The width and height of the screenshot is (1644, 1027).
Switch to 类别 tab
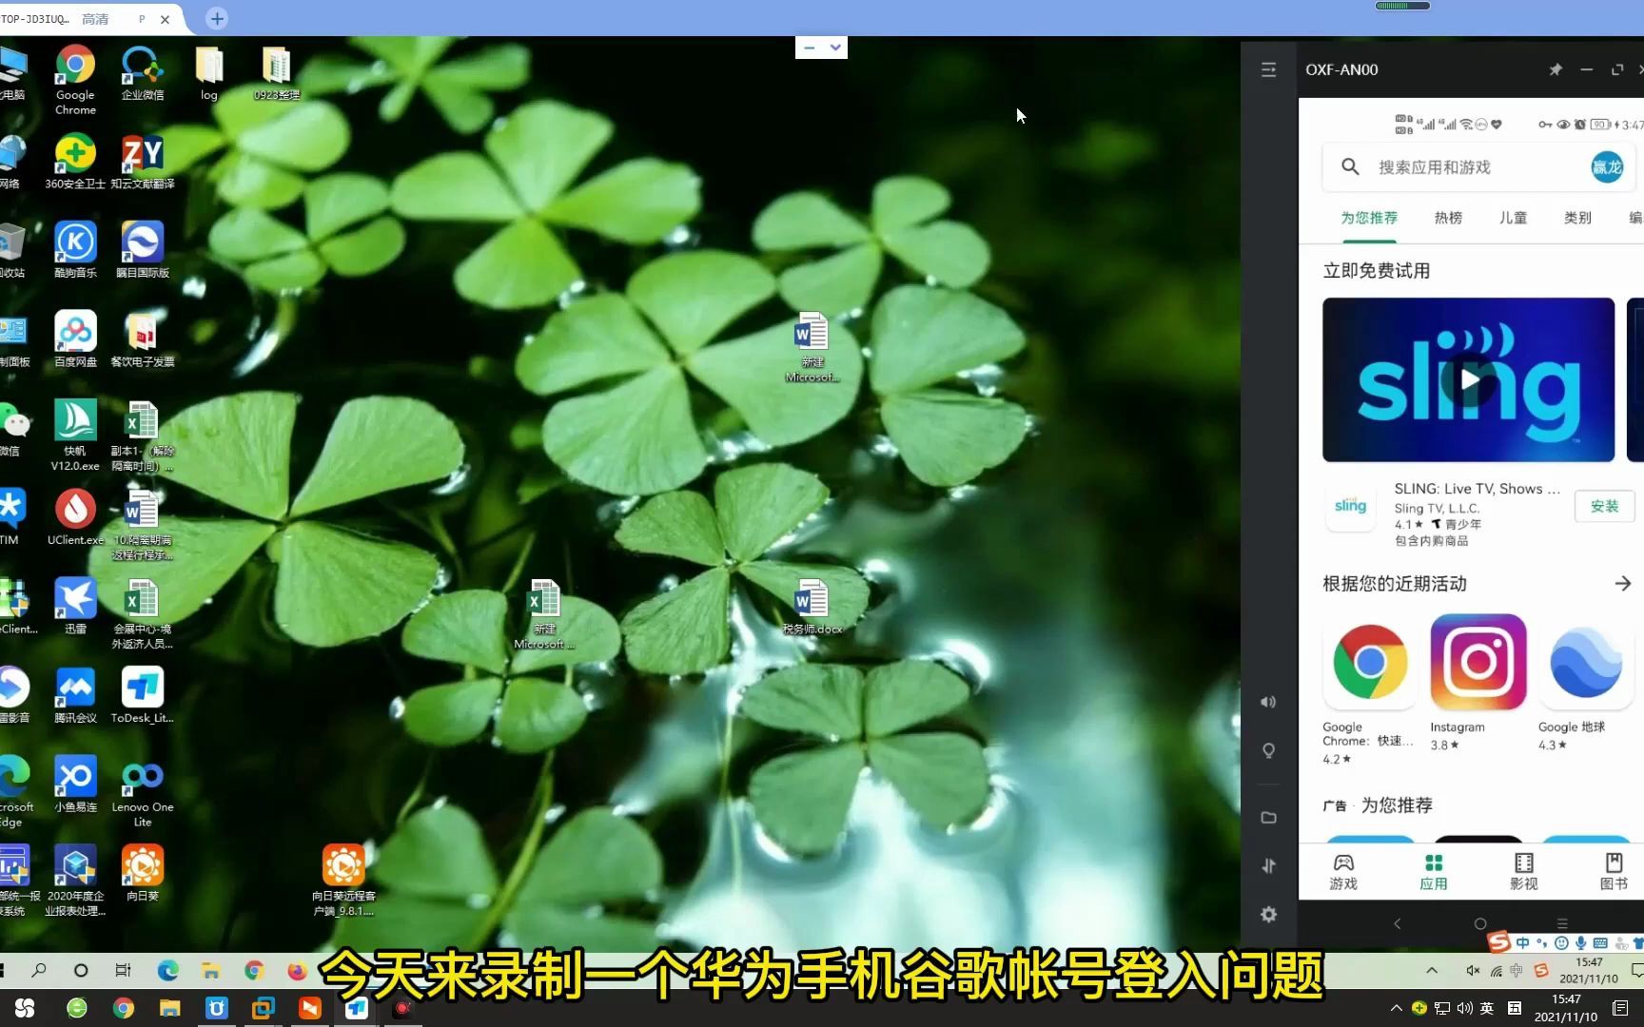(1577, 218)
